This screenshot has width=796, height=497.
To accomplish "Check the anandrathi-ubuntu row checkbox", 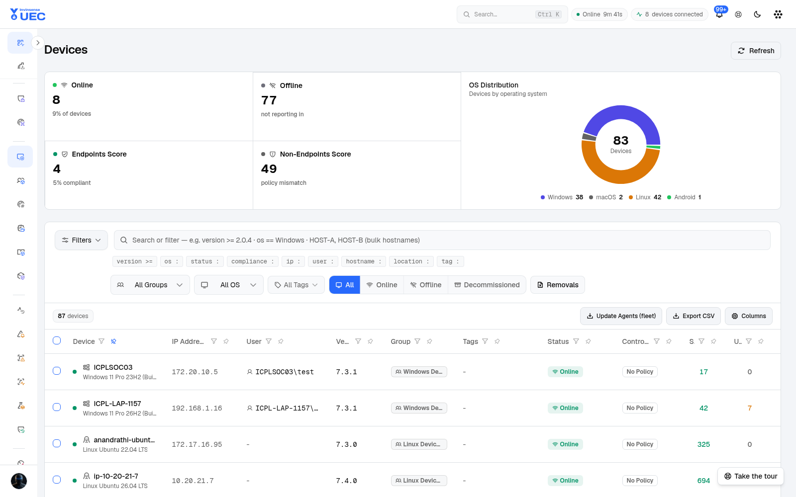I will [57, 443].
